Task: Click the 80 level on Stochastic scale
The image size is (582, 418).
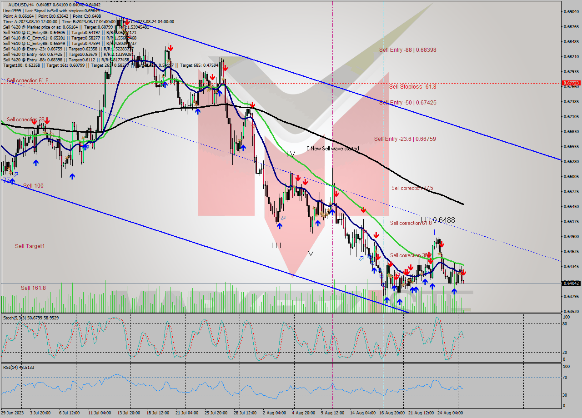Action: click(564, 324)
